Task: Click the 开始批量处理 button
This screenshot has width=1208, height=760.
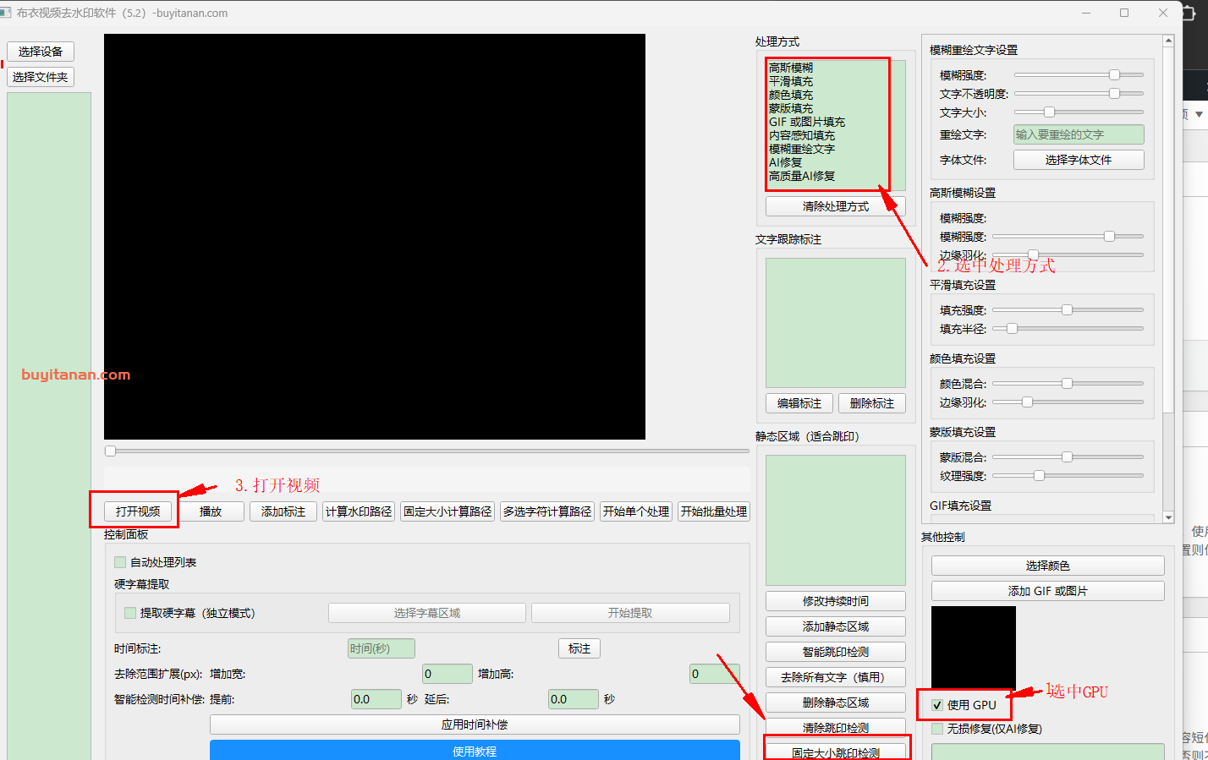Action: pos(713,511)
